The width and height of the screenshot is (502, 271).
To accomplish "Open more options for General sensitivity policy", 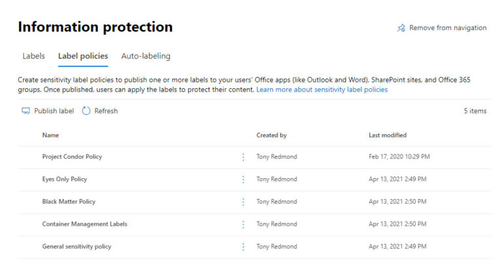I will [x=243, y=247].
